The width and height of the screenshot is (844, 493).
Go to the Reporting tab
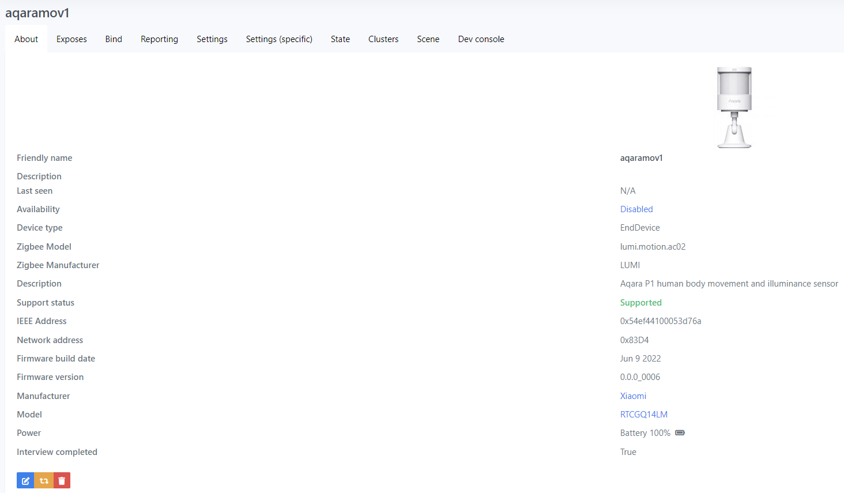tap(159, 39)
